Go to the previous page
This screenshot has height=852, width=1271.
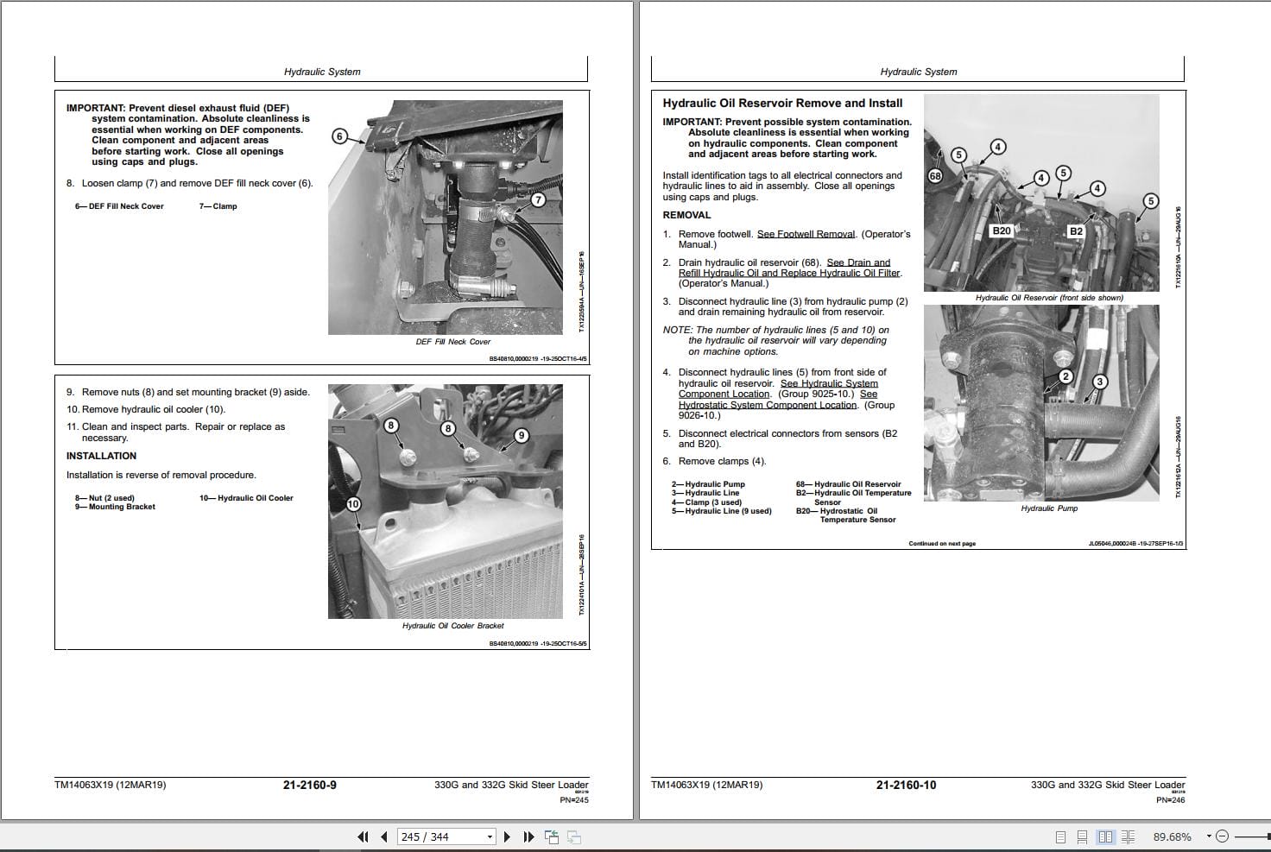pyautogui.click(x=383, y=836)
